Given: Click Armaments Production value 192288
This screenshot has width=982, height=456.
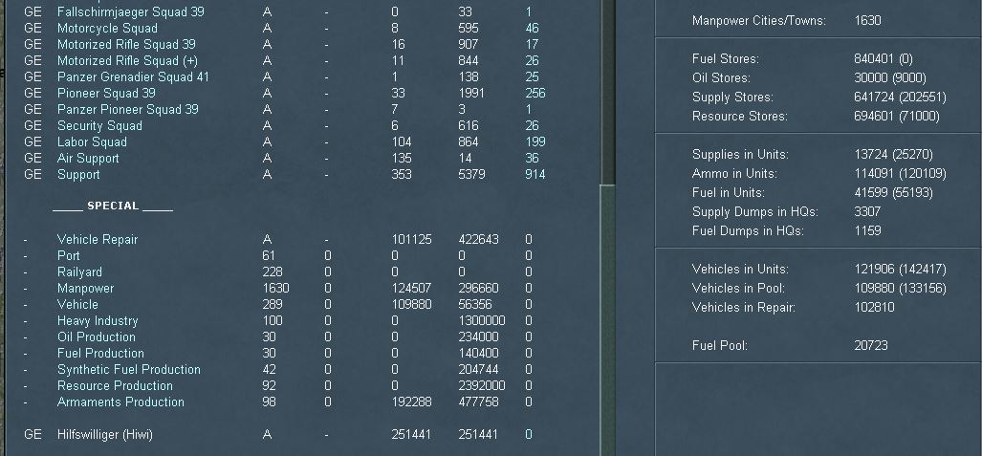Looking at the screenshot, I should [x=411, y=402].
